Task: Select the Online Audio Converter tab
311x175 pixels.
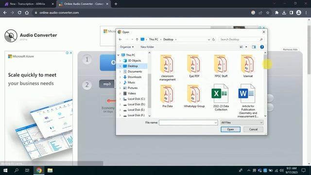Action: coord(83,4)
